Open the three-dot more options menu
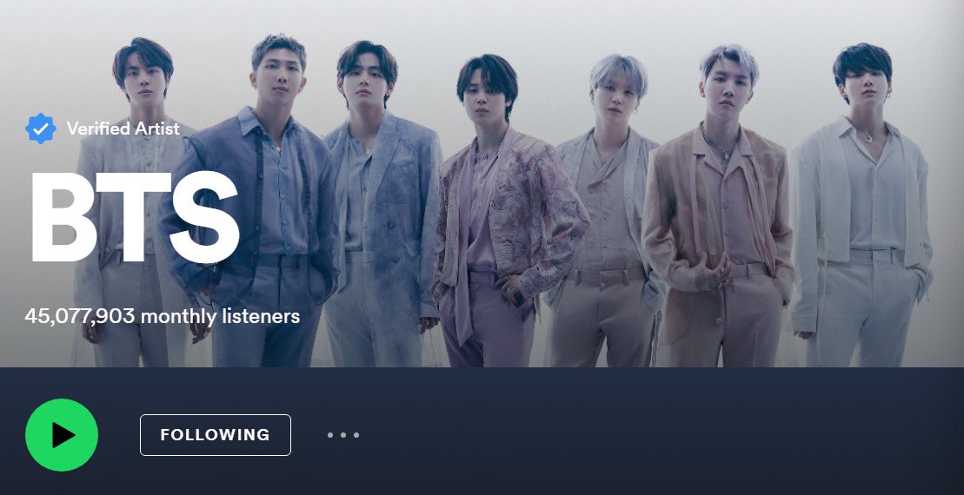 [343, 435]
